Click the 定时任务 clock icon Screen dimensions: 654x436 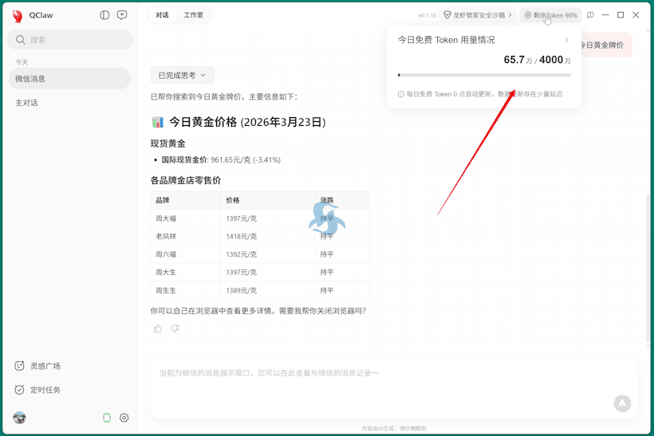tap(19, 390)
